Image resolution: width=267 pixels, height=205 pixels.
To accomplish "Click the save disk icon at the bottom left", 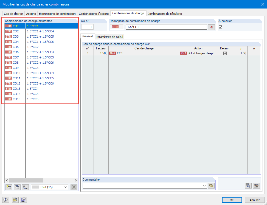I will pos(23,200).
